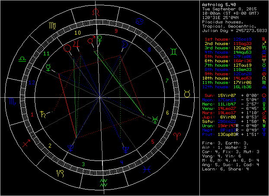Select the yellow Taurus sign on the outer ring
Screen dimensions: 269x196
pyautogui.click(x=187, y=93)
